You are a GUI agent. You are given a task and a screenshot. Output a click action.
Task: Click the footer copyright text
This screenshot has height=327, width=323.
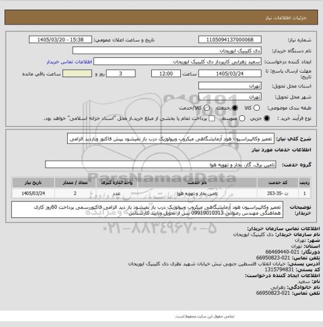pos(205,317)
